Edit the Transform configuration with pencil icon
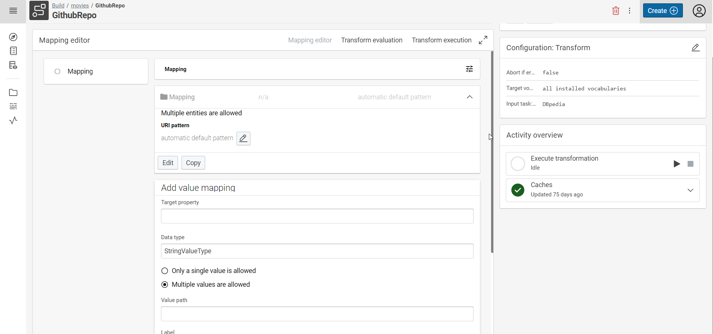The width and height of the screenshot is (713, 334). 695,48
